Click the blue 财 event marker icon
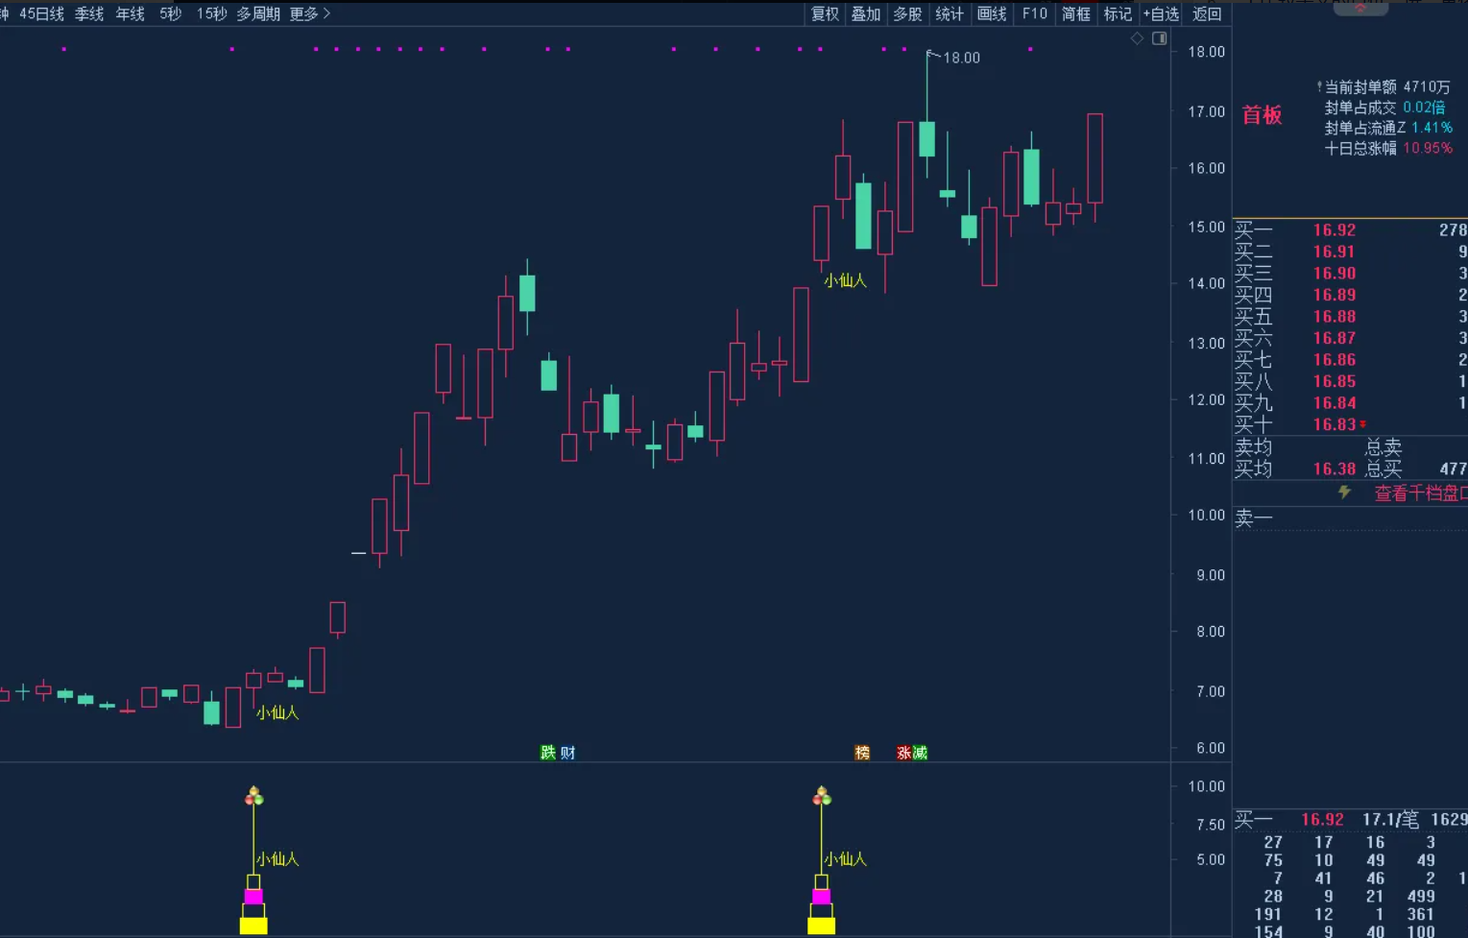This screenshot has height=938, width=1468. [567, 753]
